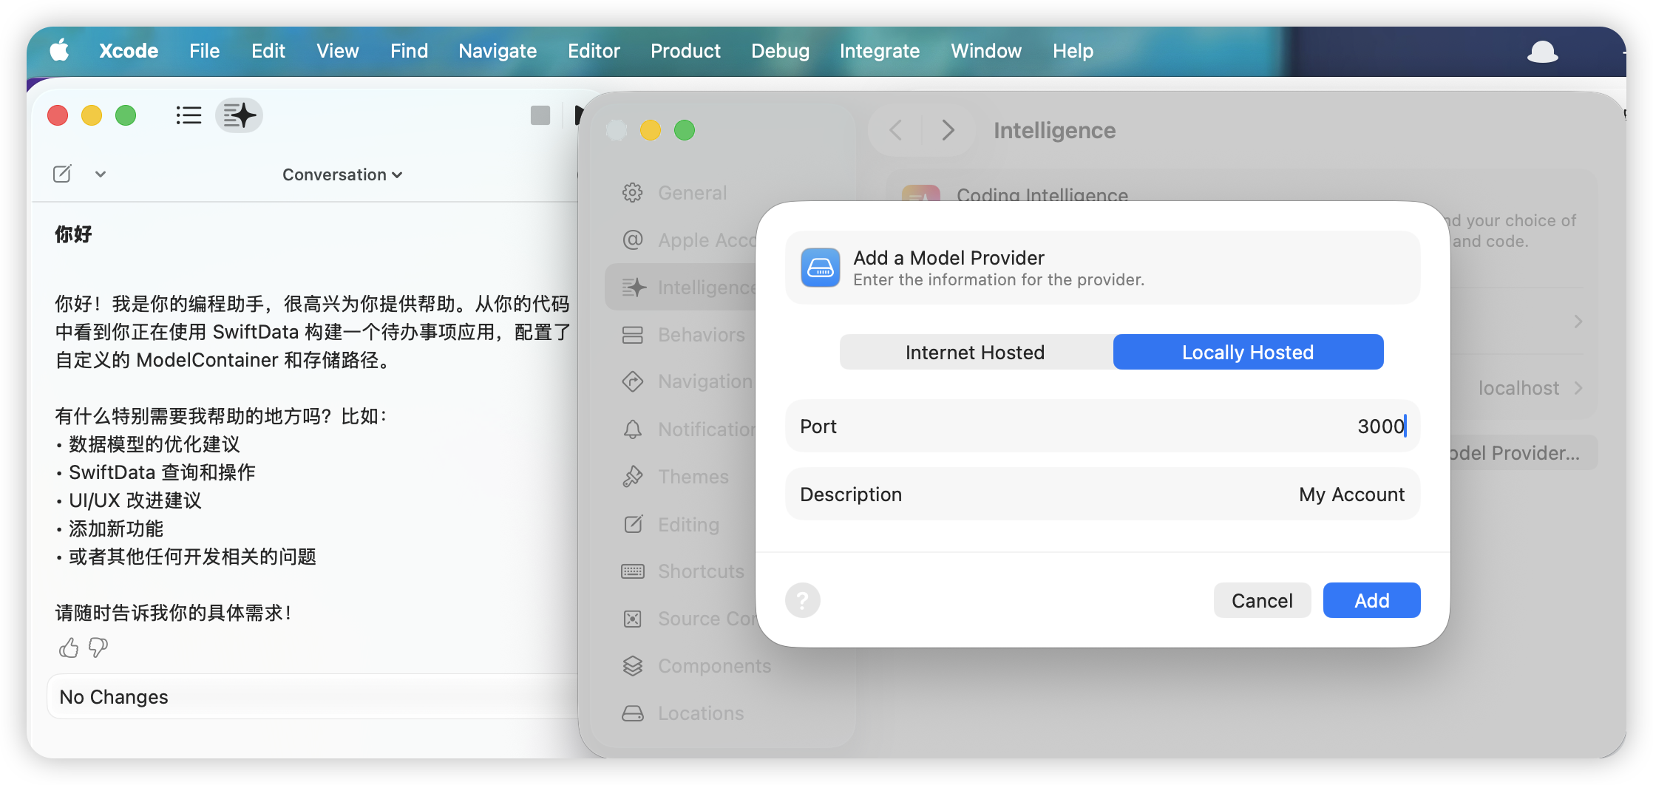Open the chevron next to compose icon
The height and width of the screenshot is (785, 1653).
pyautogui.click(x=101, y=174)
